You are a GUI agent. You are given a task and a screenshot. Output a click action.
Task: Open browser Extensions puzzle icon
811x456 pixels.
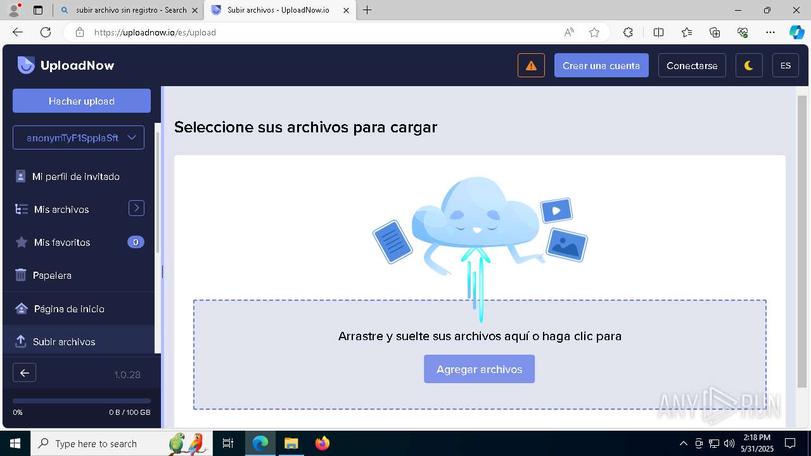pos(628,32)
